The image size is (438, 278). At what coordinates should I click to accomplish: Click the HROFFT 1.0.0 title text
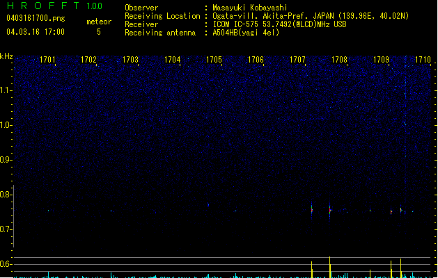point(55,6)
